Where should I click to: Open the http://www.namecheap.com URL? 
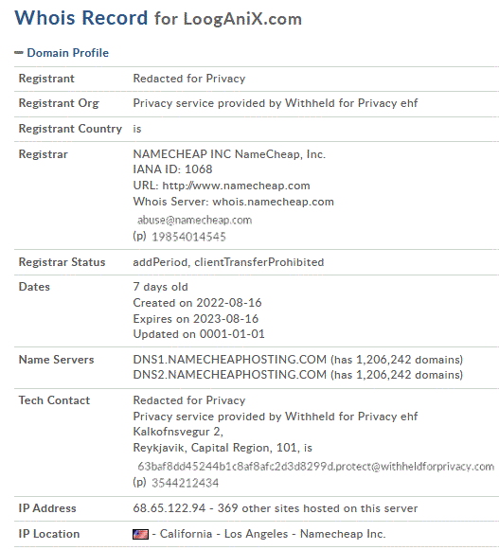[236, 186]
